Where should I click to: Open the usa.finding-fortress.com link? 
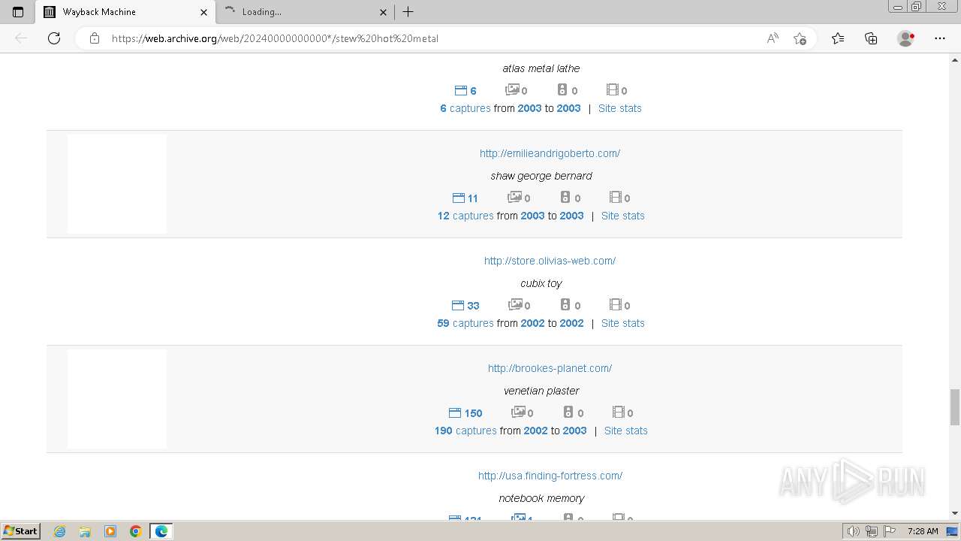click(550, 476)
